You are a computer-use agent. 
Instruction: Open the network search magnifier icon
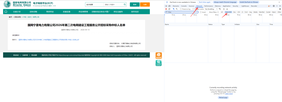[x=177, y=9]
